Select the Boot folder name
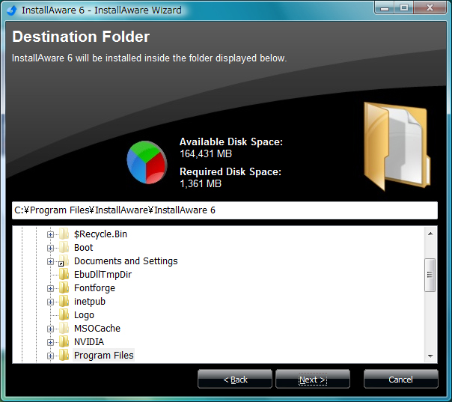The image size is (452, 402). (84, 248)
